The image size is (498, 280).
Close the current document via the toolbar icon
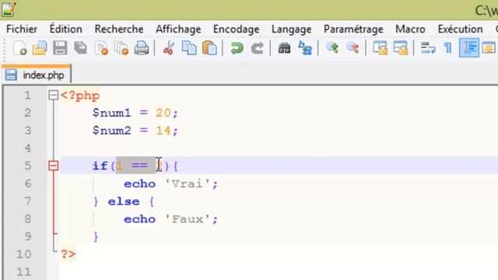point(101,48)
